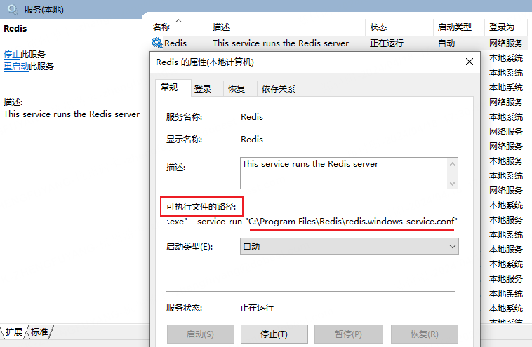Select the Redis row name in list
Viewport: 532px width, 347px height.
point(175,43)
